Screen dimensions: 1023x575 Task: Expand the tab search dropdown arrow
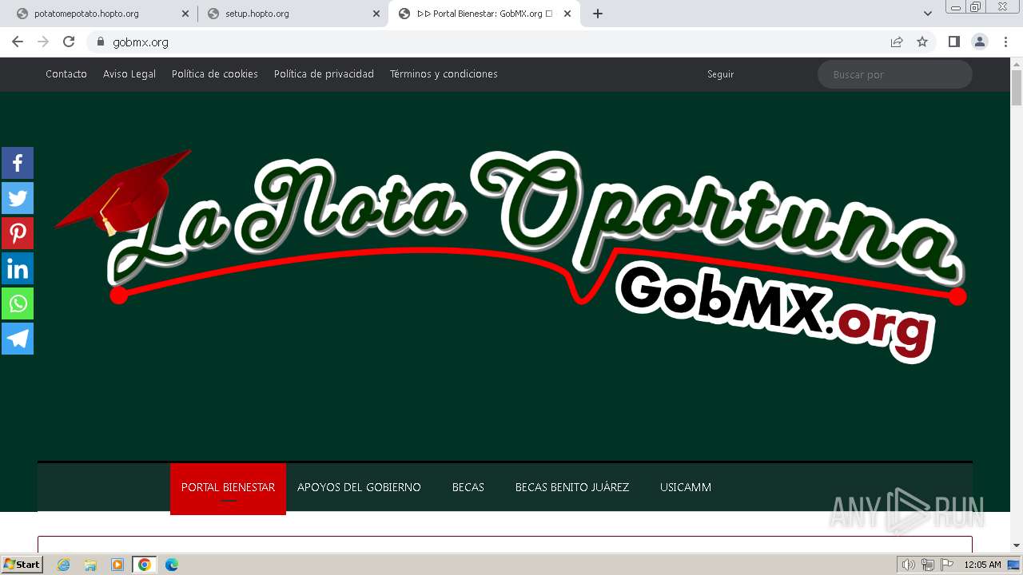(928, 14)
